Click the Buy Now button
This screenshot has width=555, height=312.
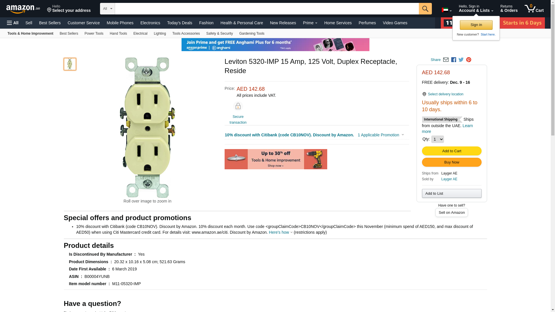(452, 162)
